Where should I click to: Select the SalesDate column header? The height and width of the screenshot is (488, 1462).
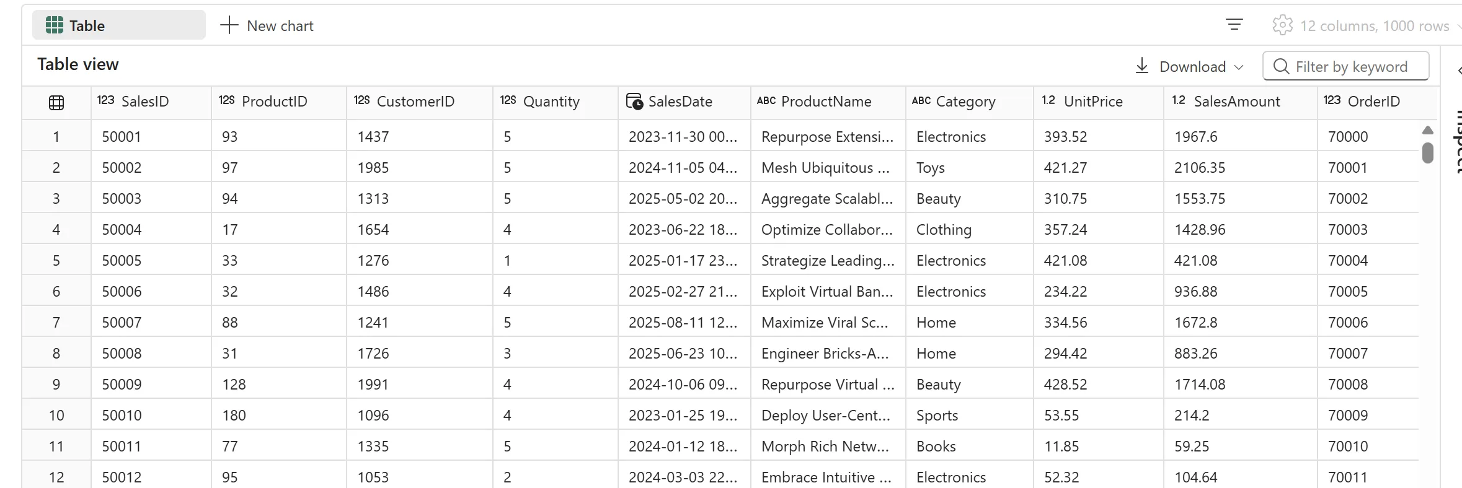click(684, 102)
